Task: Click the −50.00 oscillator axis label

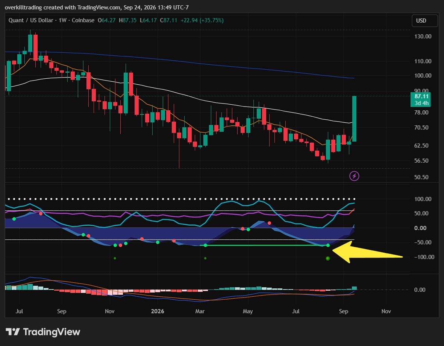Action: tap(423, 242)
